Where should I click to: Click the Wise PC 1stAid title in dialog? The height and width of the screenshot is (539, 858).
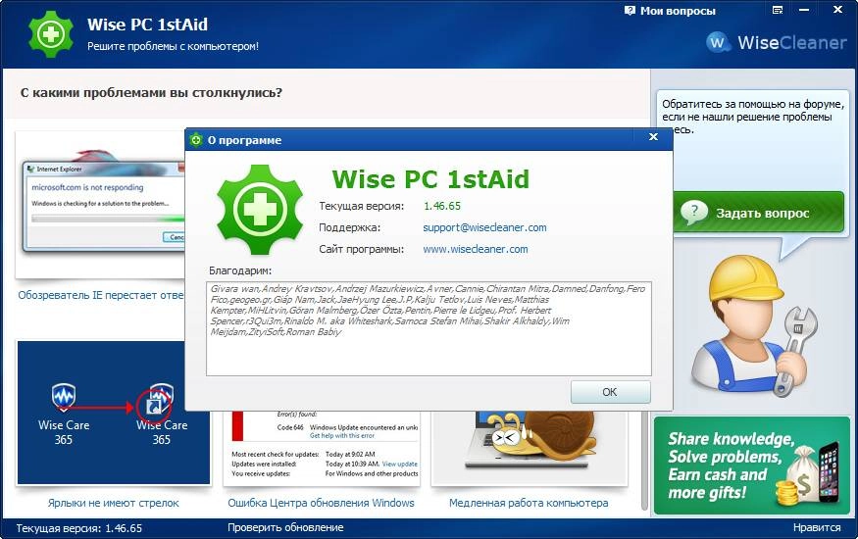pyautogui.click(x=430, y=179)
